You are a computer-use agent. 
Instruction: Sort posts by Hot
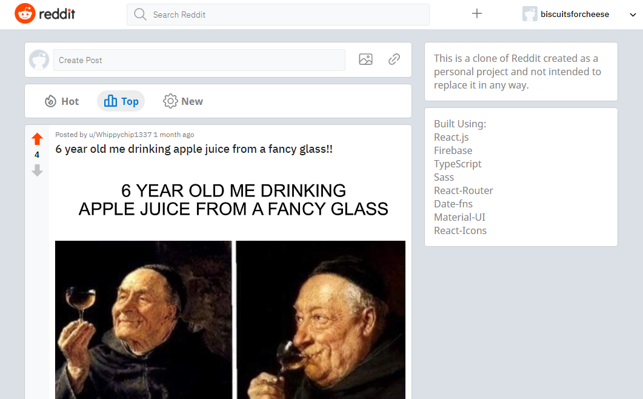tap(61, 101)
